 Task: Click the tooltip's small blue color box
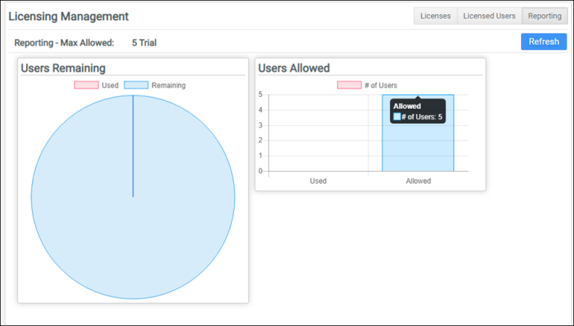pos(397,117)
